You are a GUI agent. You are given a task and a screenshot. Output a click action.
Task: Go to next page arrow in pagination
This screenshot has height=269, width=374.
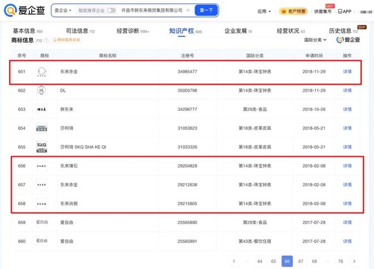pos(354,261)
